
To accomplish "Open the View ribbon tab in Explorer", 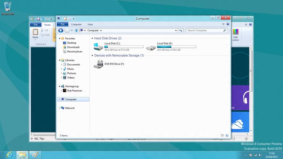I will pyautogui.click(x=90, y=25).
